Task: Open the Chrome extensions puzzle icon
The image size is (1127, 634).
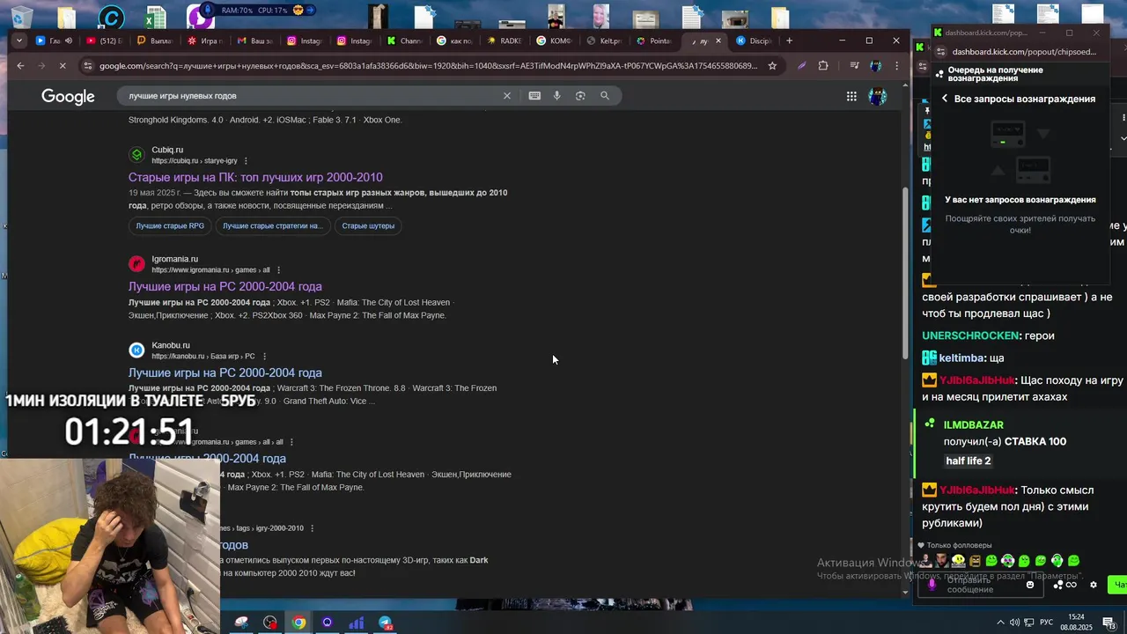Action: click(x=823, y=66)
